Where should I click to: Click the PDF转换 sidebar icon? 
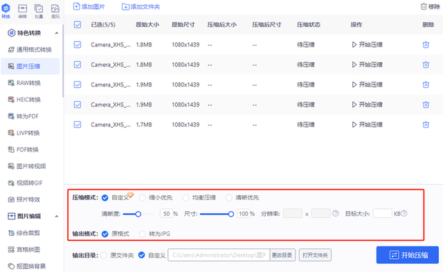(11, 149)
